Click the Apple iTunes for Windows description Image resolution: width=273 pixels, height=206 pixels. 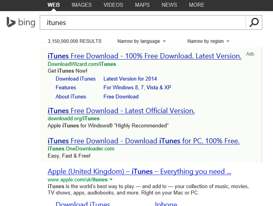click(x=108, y=125)
